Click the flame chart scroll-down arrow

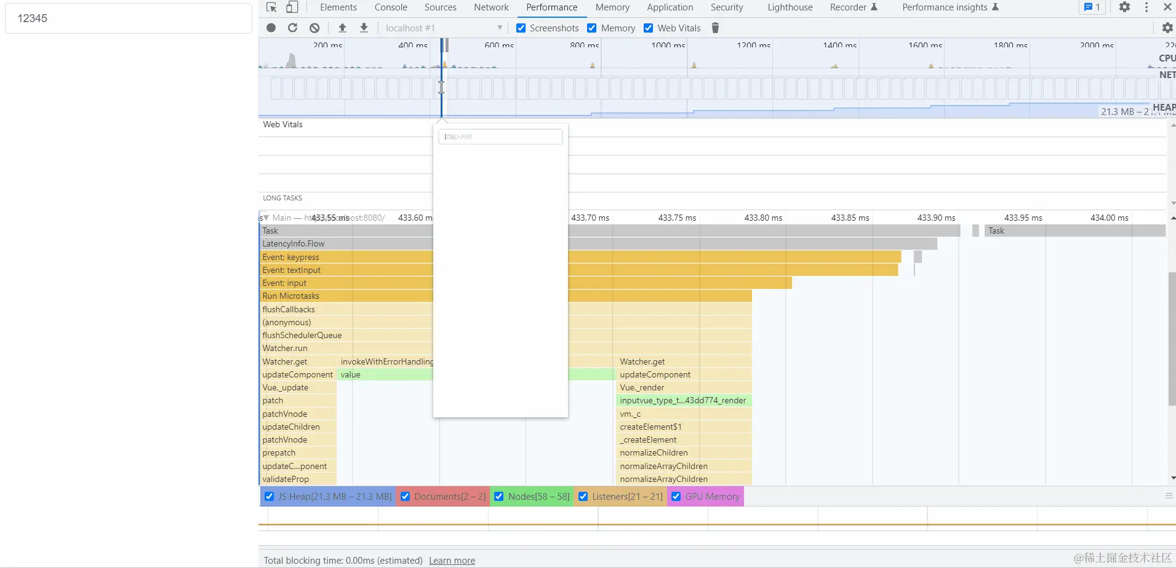(1172, 478)
